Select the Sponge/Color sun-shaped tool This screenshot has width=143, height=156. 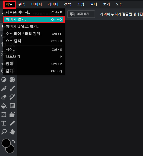coord(12,80)
